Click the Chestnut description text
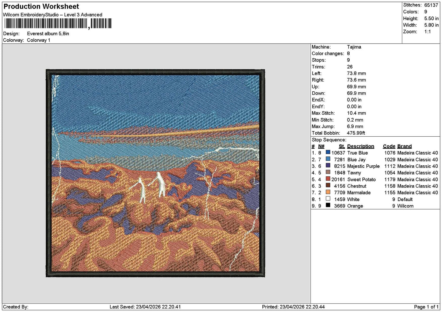Viewport: 442px width, 312px height. point(357,186)
